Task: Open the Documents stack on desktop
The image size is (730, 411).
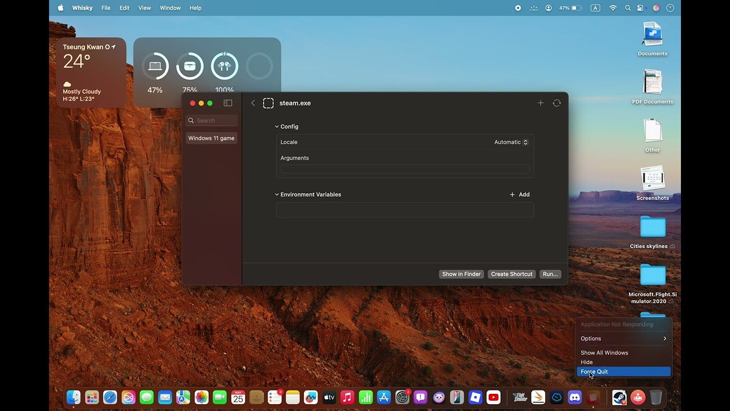Action: click(x=652, y=39)
